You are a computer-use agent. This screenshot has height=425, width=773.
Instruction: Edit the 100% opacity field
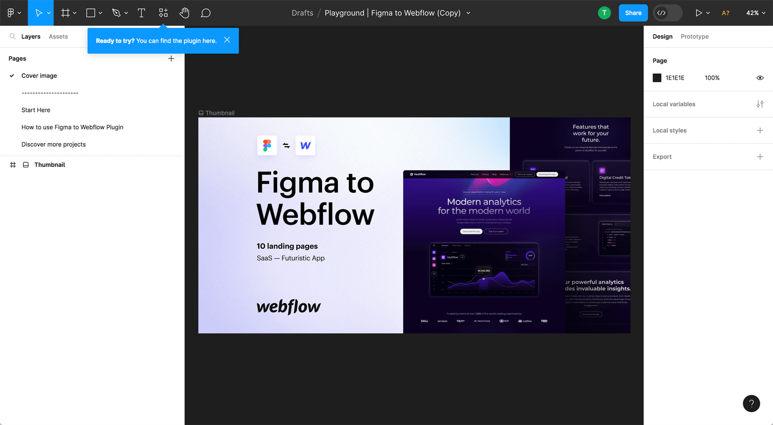point(712,78)
